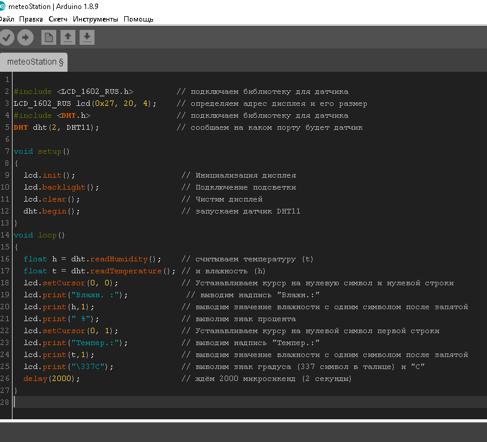487x442 pixels.
Task: Open the Правка menu
Action: point(31,19)
